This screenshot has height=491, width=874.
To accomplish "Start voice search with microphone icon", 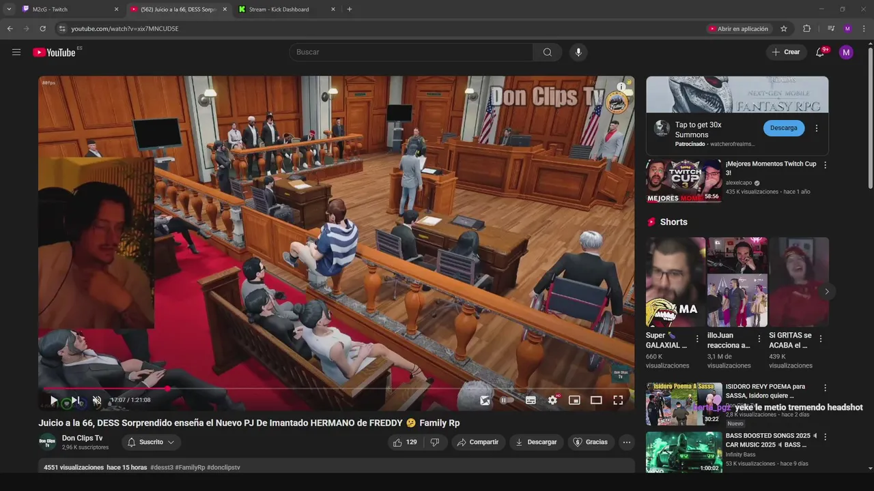I will (x=578, y=52).
